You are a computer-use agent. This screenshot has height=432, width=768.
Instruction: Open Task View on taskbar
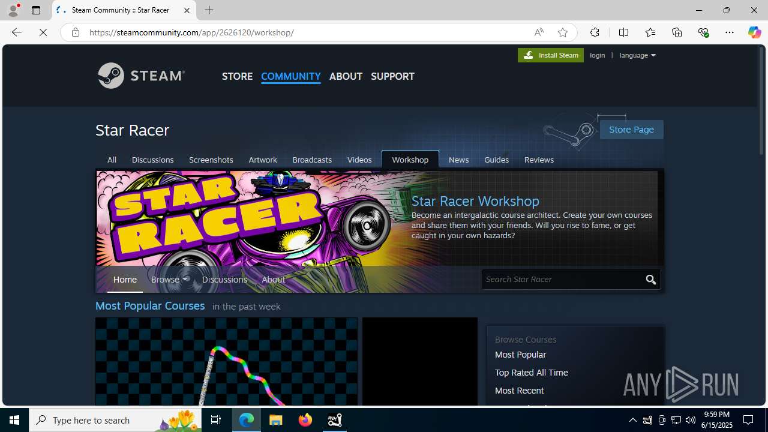click(216, 420)
